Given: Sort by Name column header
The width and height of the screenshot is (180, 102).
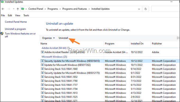Looking at the screenshot, I should (x=44, y=44).
